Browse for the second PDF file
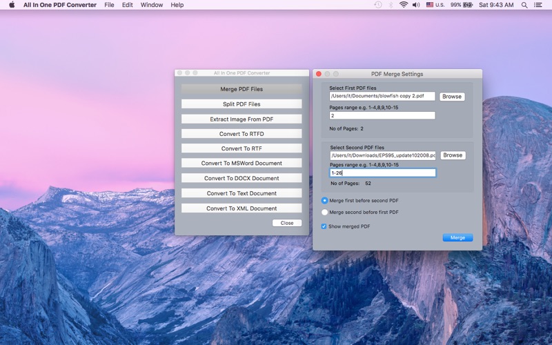Screen dimensions: 552x345 453,155
